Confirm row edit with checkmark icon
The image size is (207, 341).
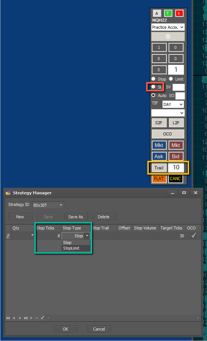(42, 318)
